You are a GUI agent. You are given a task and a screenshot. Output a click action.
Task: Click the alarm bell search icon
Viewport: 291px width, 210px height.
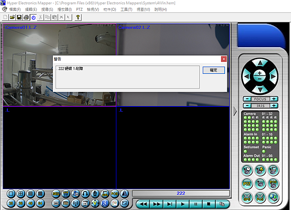coord(260,170)
